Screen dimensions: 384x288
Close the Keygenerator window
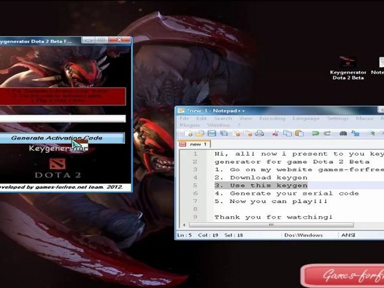click(119, 40)
